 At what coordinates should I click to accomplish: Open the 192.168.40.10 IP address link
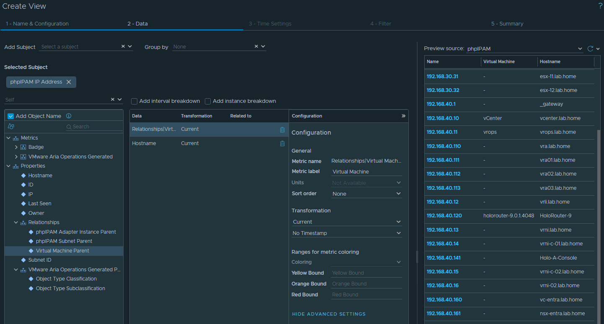tap(443, 118)
